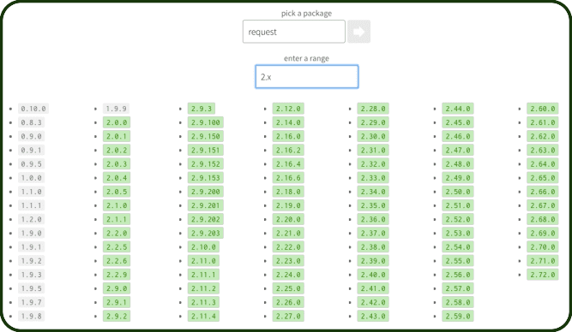
Task: Focus the range field containing 2.x
Action: click(307, 76)
